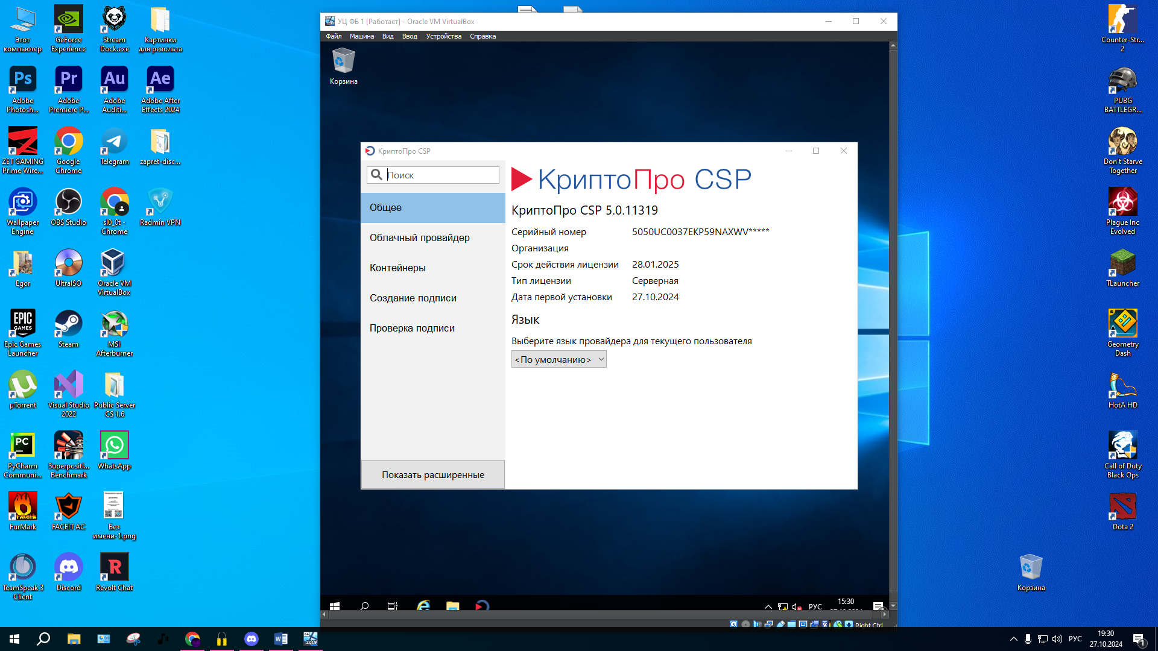Select the PyCharm Community desktop icon
The height and width of the screenshot is (651, 1158).
23,454
